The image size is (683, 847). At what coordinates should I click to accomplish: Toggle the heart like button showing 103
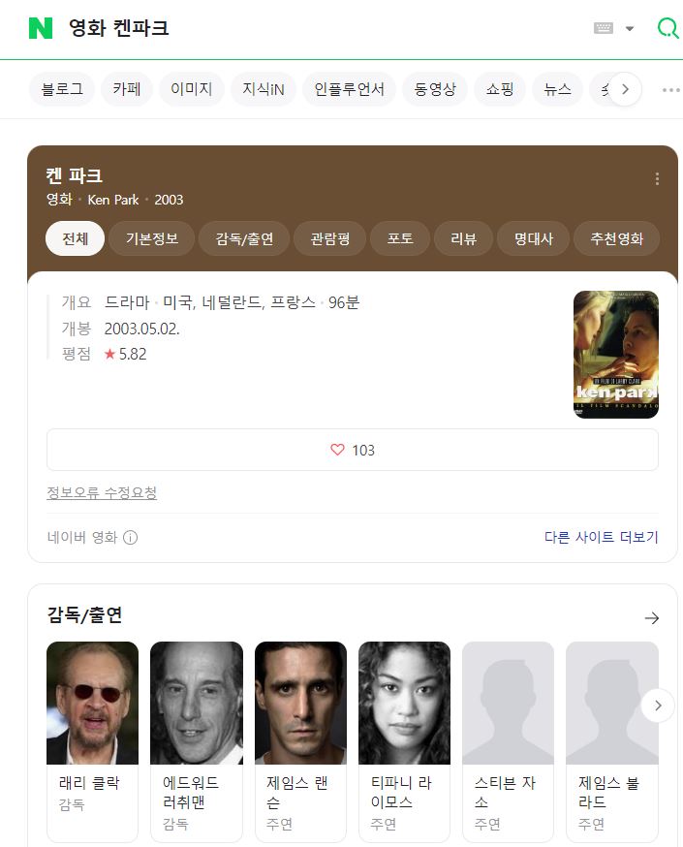point(353,450)
